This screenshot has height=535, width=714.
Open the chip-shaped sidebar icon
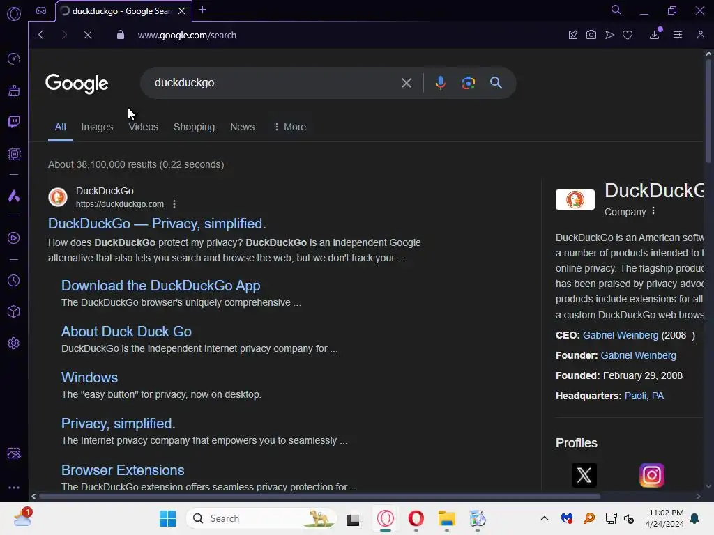pos(14,154)
